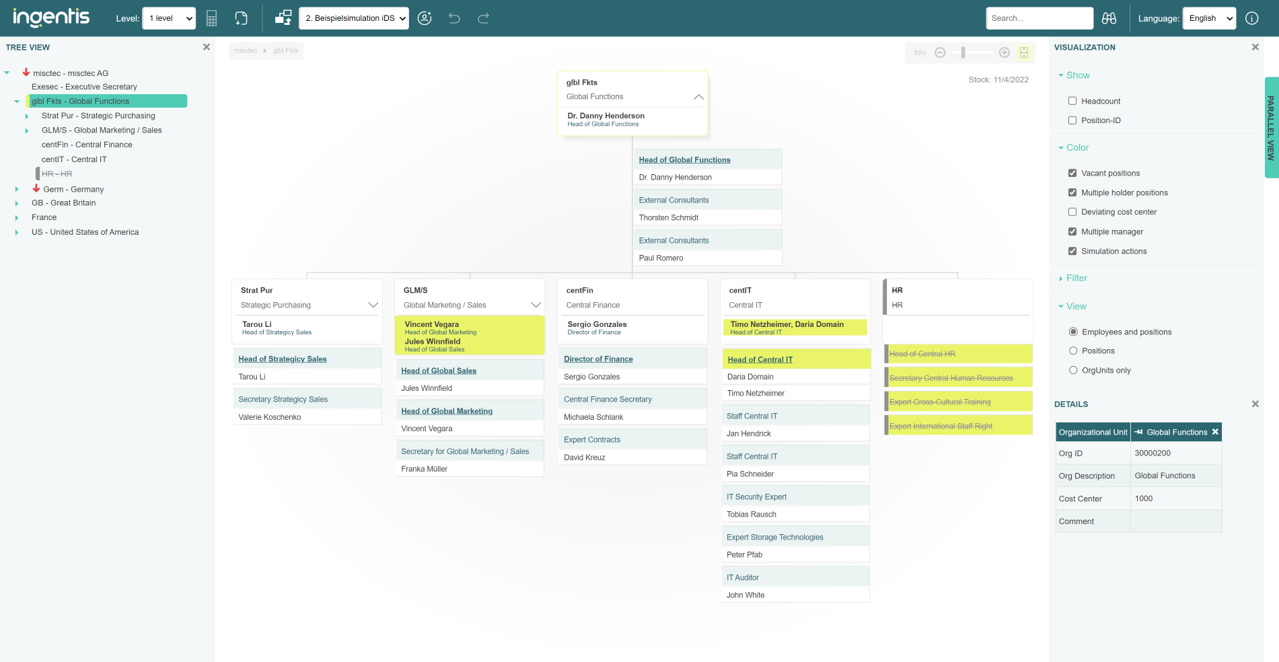Expand the Germ - Germany tree node
This screenshot has width=1279, height=662.
coord(17,189)
